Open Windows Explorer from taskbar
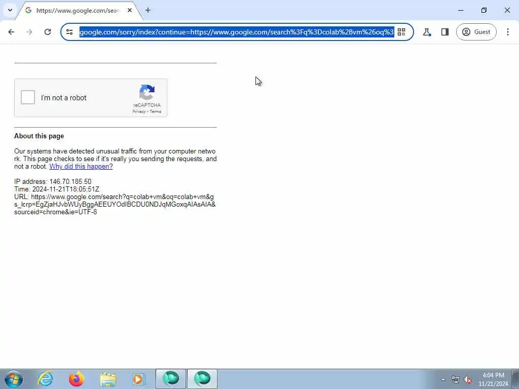This screenshot has height=389, width=519. click(108, 379)
